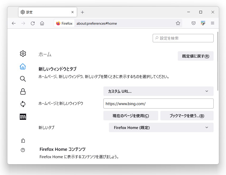Image resolution: width=226 pixels, height=175 pixels.
Task: Bookmark this page with the star icon
Action: (178, 23)
